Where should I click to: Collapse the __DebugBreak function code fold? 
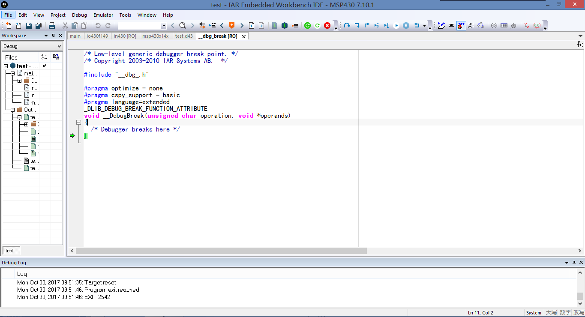(x=78, y=123)
